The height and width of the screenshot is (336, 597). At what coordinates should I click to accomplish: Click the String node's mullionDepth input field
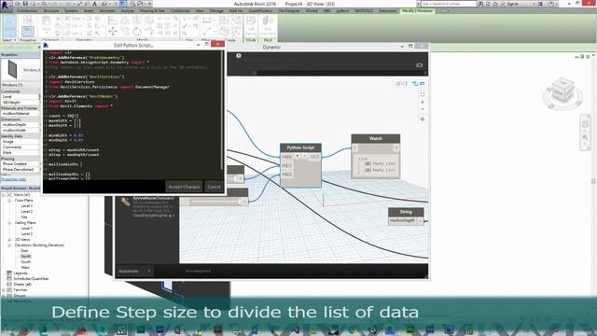[x=403, y=220]
